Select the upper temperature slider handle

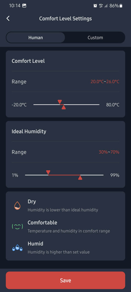coord(64,107)
